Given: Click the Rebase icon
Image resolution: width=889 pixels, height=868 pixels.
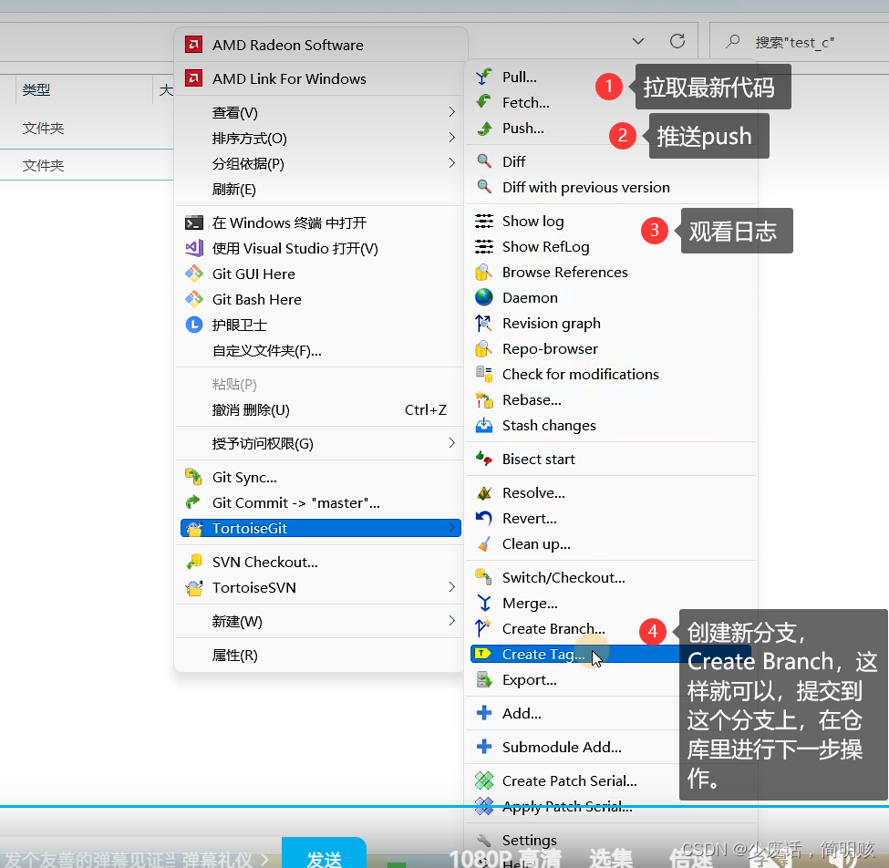Looking at the screenshot, I should tap(483, 399).
